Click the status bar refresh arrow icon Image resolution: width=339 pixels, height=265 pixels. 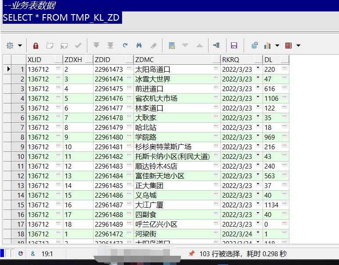[x=21, y=253]
